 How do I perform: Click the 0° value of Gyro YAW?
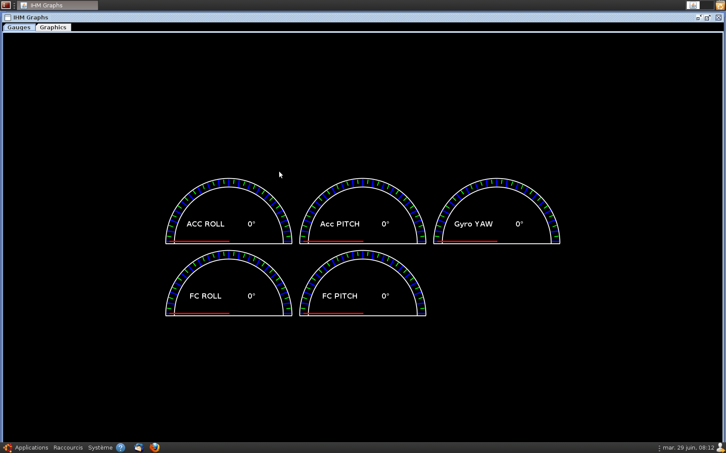(519, 224)
